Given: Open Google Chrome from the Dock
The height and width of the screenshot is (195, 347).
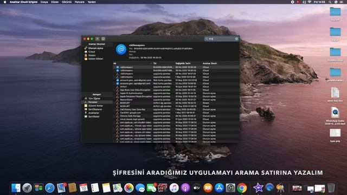Looking at the screenshot, I should (x=242, y=188).
